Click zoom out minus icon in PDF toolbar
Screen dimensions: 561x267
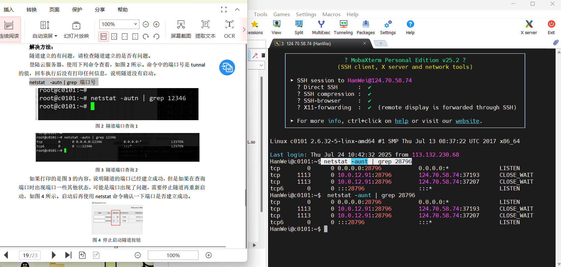[x=146, y=24]
